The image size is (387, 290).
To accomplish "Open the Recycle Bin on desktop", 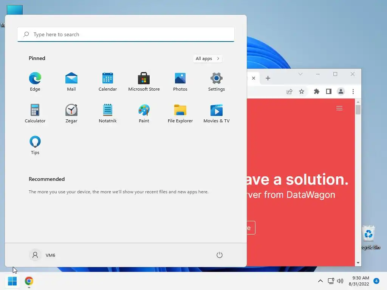I will [x=369, y=238].
